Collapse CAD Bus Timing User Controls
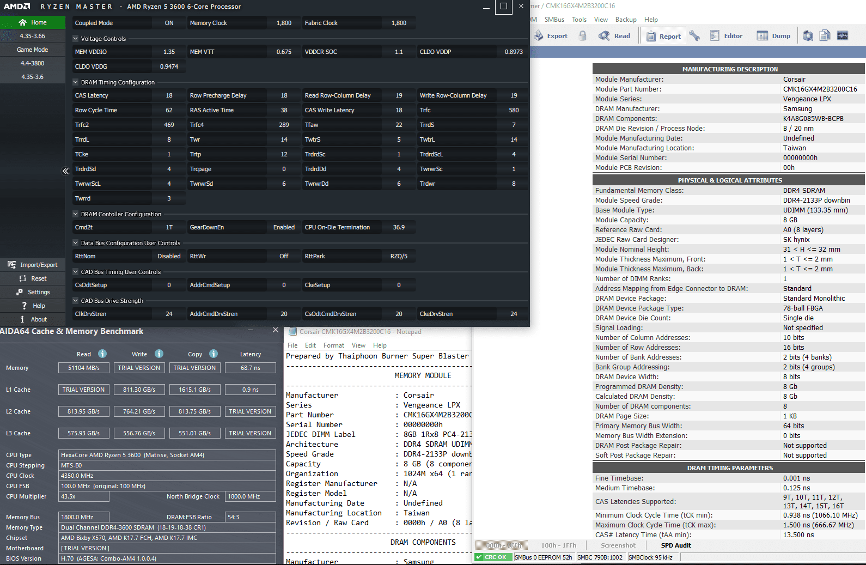Image resolution: width=866 pixels, height=565 pixels. coord(76,272)
